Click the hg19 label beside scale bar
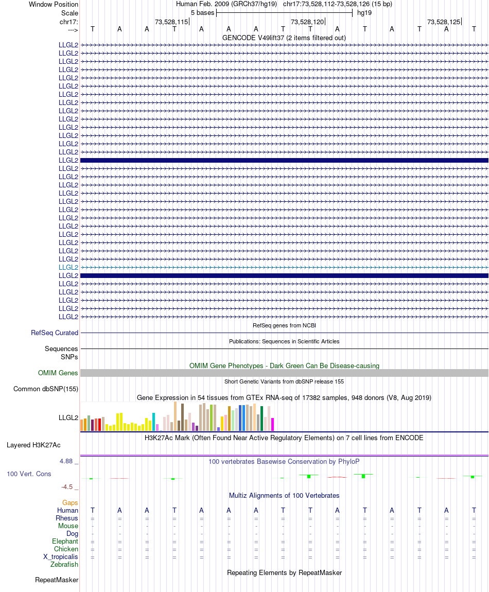This screenshot has width=489, height=592. 364,12
